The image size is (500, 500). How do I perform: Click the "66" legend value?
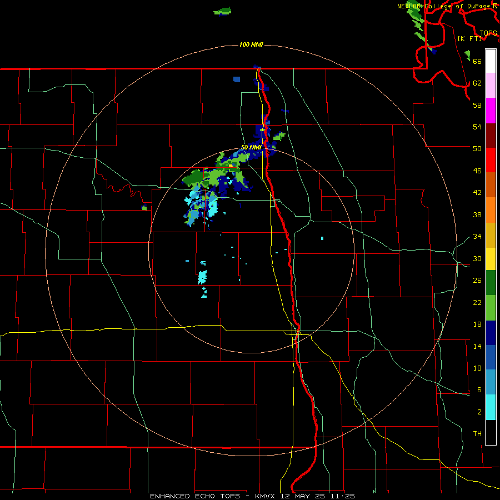477,61
